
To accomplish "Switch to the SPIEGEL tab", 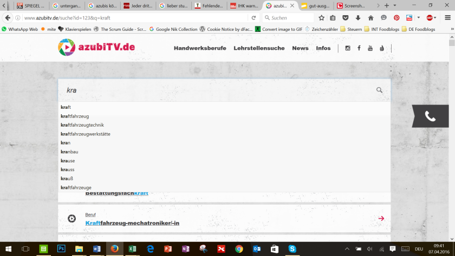I will (31, 5).
